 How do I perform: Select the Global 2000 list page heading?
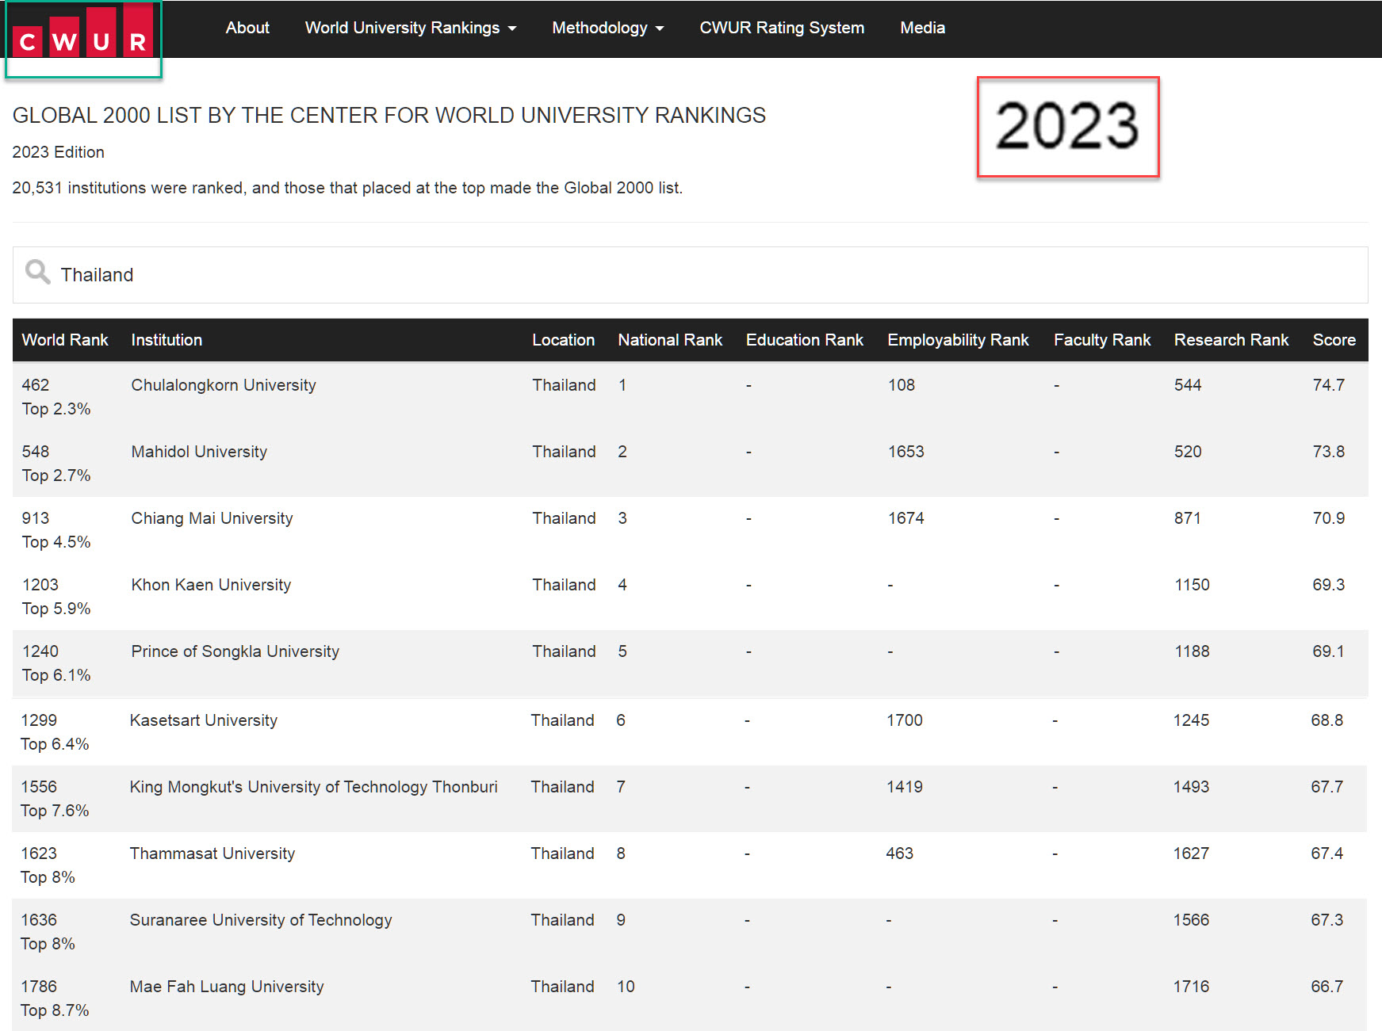click(389, 116)
